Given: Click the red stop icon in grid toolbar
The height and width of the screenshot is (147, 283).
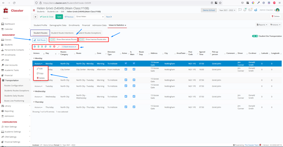Looking at the screenshot, I should point(54,47).
